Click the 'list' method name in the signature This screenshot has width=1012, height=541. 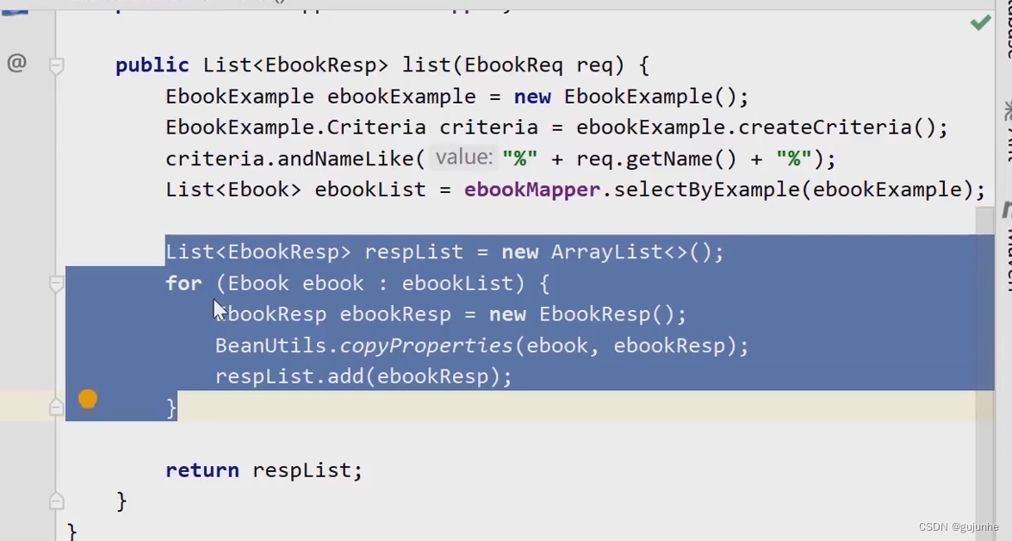(426, 65)
